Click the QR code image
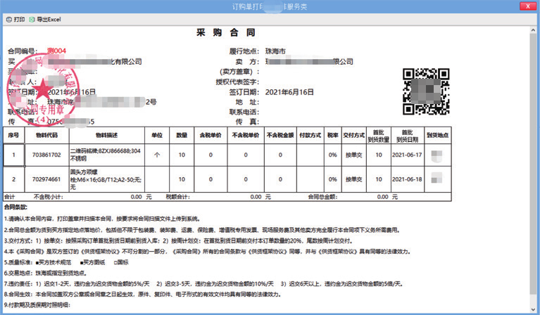Viewport: 540px width, 315px height. click(x=426, y=91)
